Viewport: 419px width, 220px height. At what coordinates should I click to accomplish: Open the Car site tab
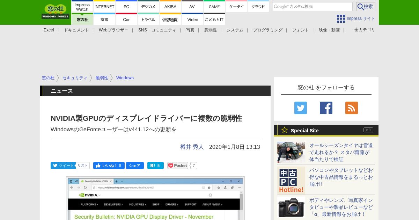[x=126, y=19]
